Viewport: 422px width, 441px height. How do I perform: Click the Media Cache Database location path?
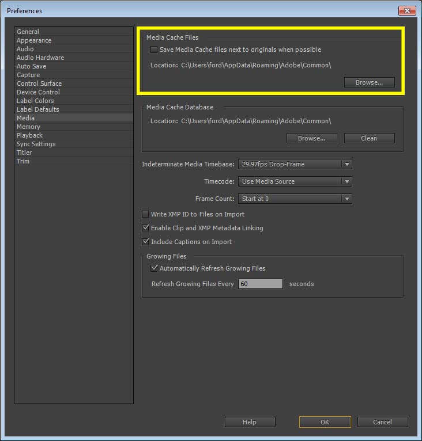tap(256, 121)
